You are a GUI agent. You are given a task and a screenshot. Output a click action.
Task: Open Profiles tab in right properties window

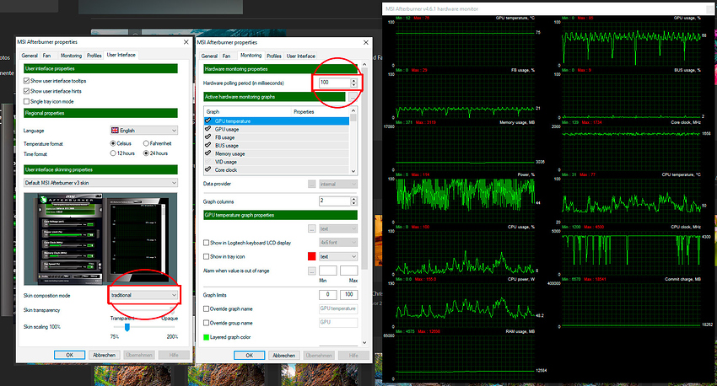pos(274,56)
